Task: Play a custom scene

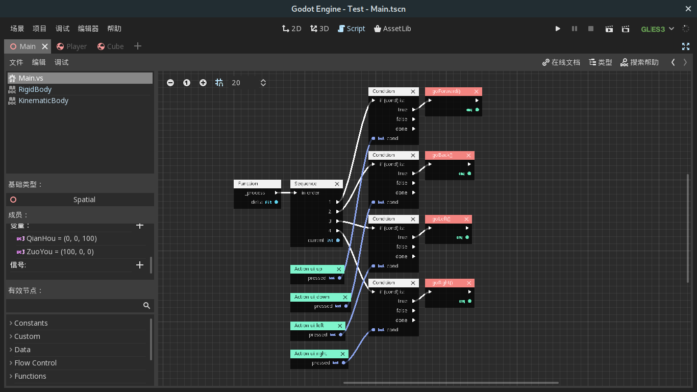Action: [626, 29]
